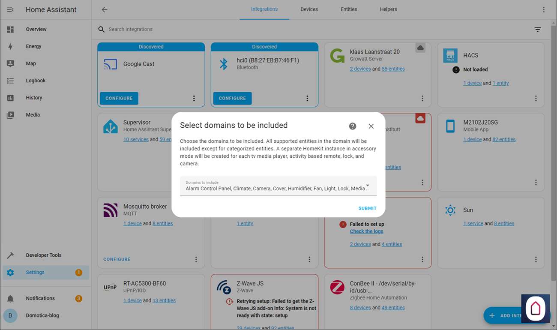Open Sun integration's 8 entities link
This screenshot has width=557, height=330.
tap(504, 223)
